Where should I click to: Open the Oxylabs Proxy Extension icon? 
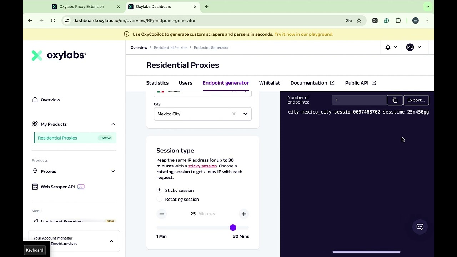tap(375, 21)
